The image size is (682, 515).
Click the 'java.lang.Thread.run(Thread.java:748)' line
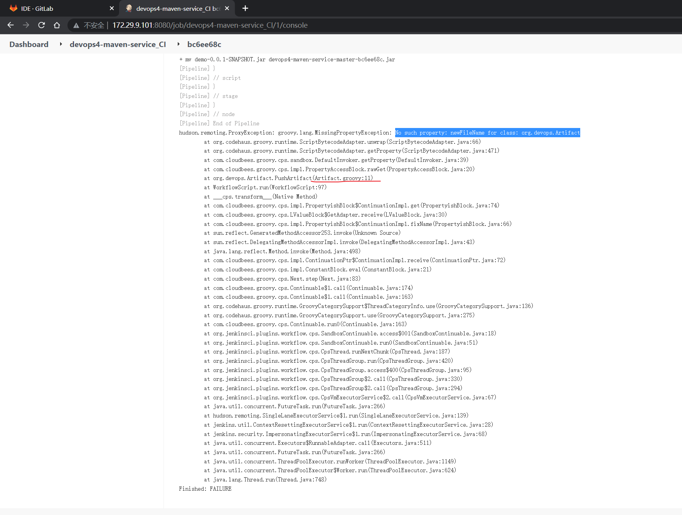pyautogui.click(x=265, y=480)
